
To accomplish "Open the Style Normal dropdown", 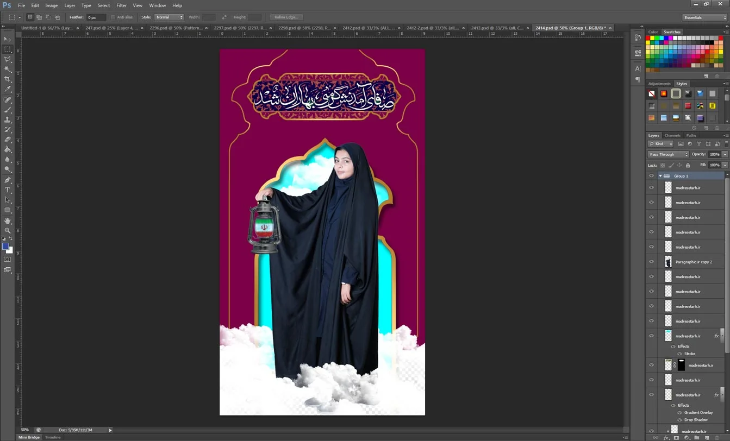I will point(169,17).
